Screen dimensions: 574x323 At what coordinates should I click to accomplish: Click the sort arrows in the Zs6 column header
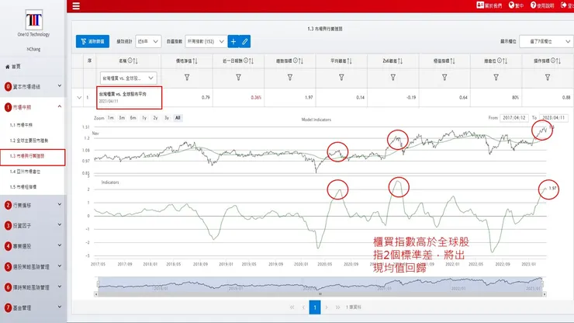click(x=399, y=61)
